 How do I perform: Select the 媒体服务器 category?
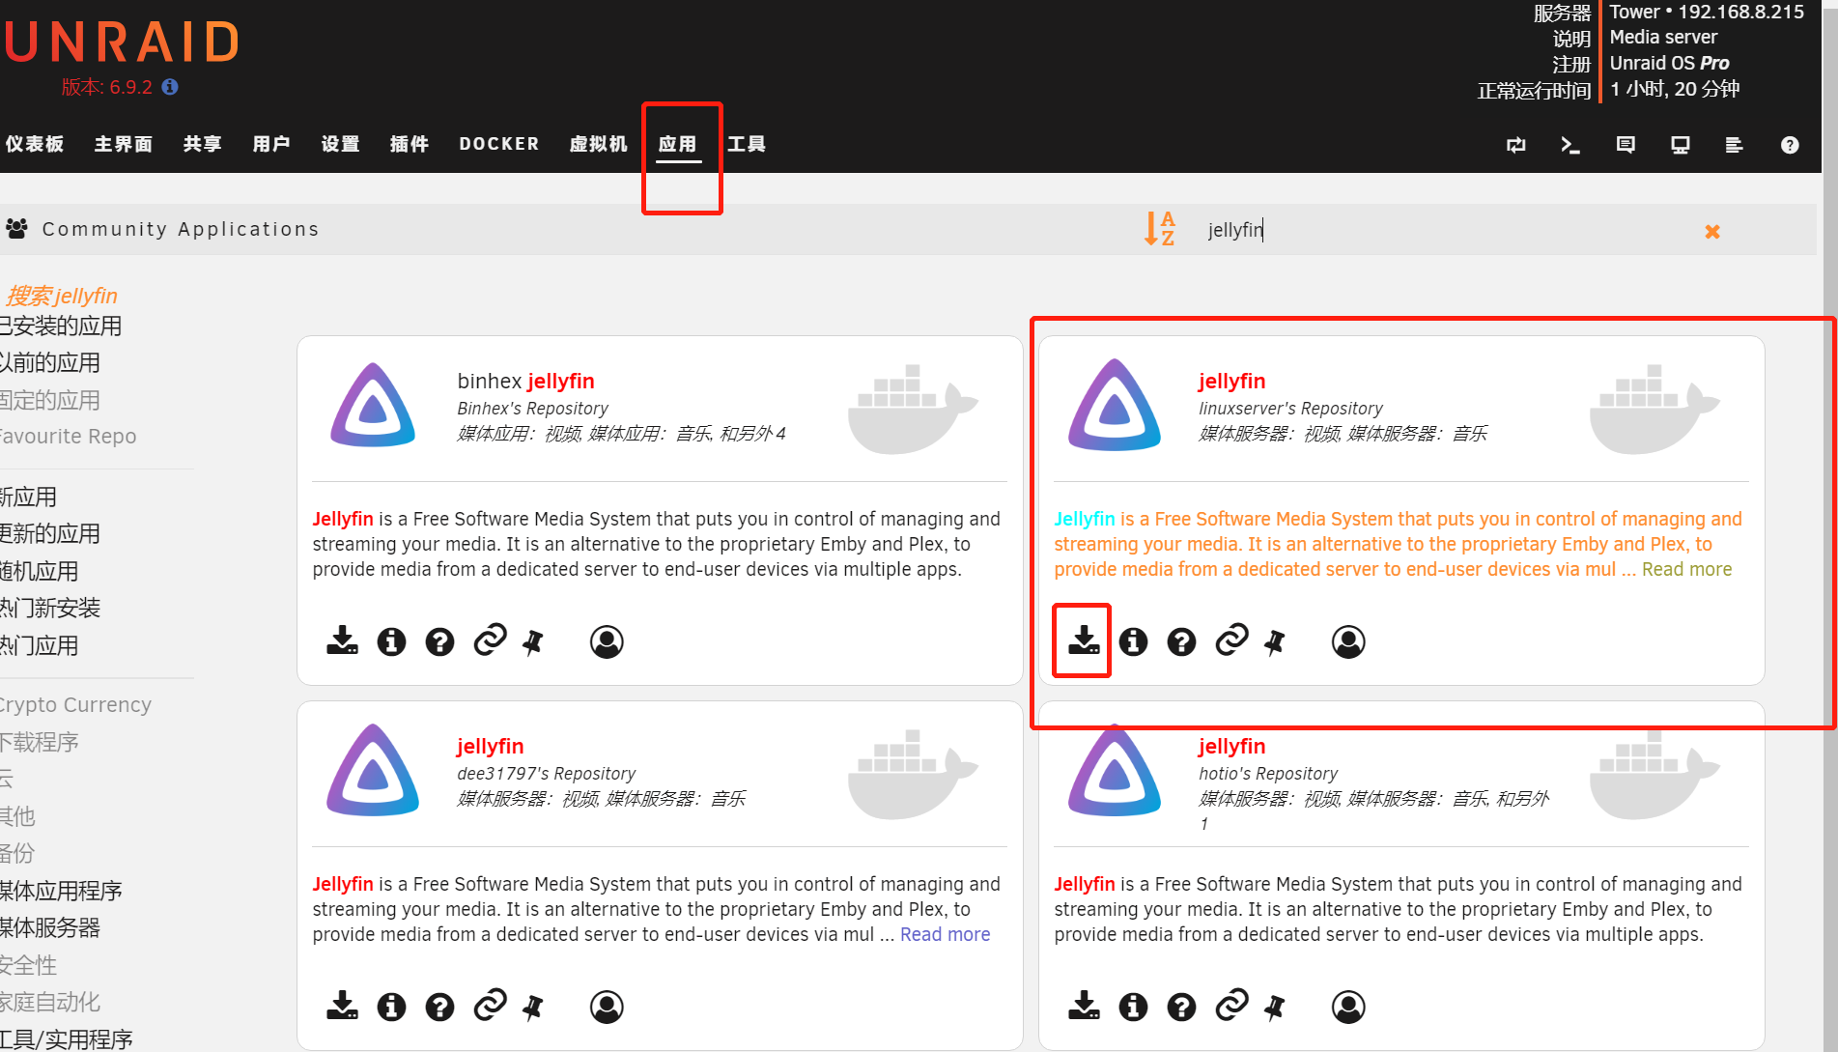point(49,927)
